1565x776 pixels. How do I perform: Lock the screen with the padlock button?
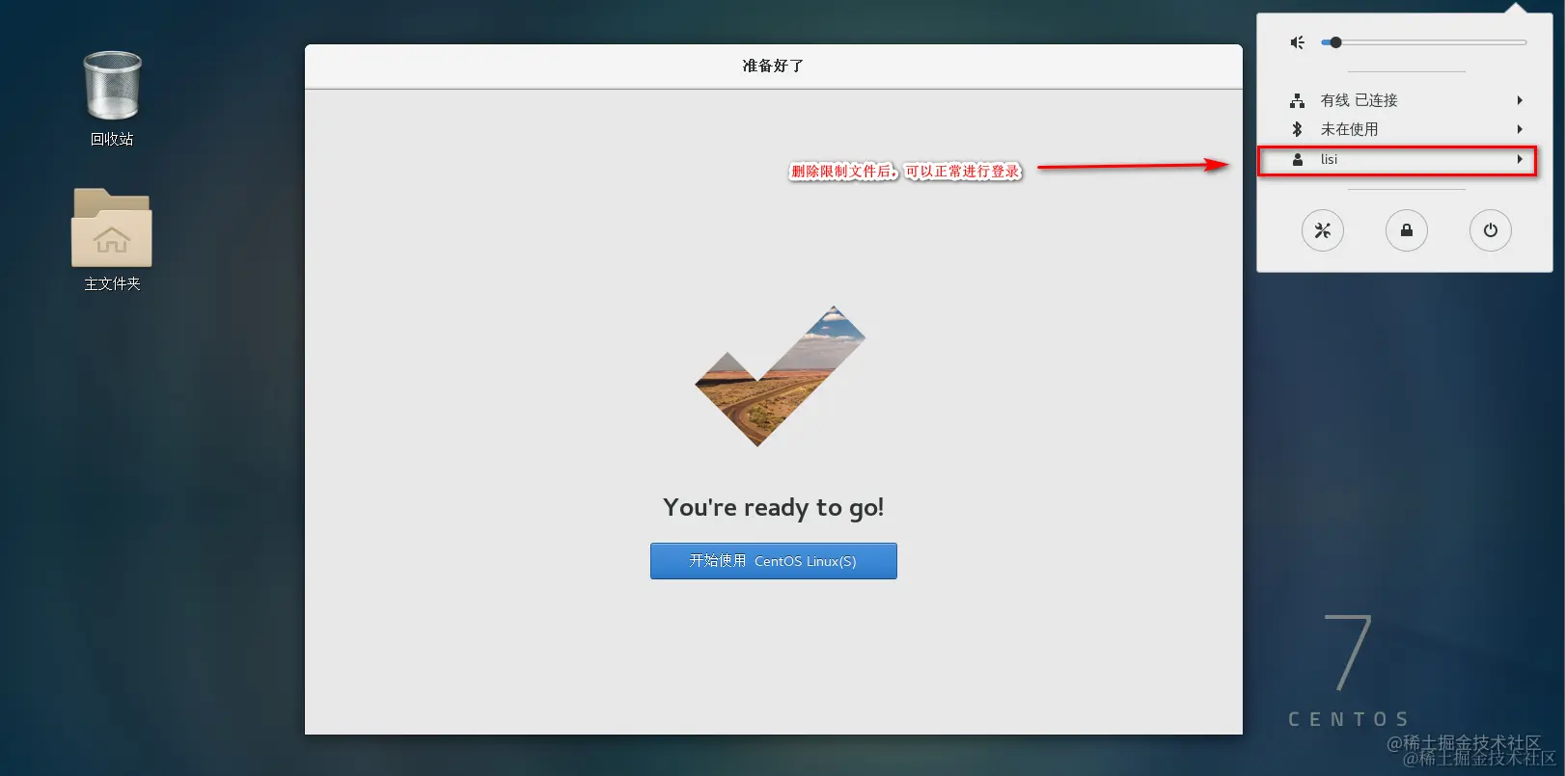(x=1407, y=230)
